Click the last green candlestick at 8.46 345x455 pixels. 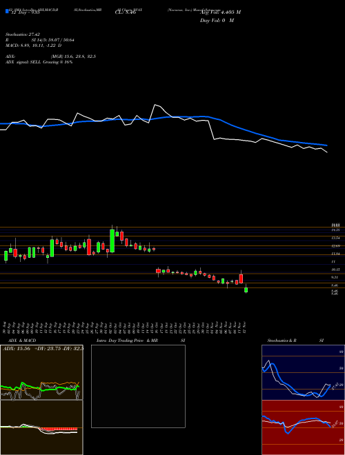point(246,290)
